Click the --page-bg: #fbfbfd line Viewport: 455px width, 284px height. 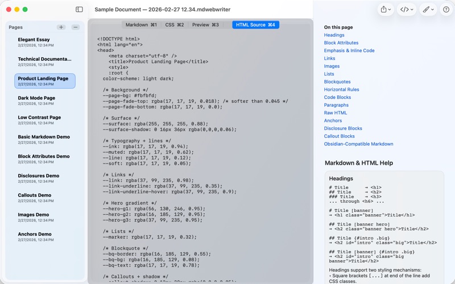tap(130, 95)
